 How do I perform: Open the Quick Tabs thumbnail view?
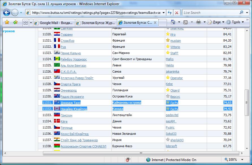click(x=25, y=22)
